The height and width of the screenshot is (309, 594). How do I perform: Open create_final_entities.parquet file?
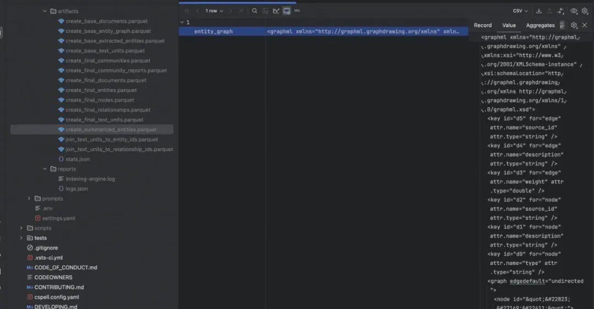[x=101, y=90]
